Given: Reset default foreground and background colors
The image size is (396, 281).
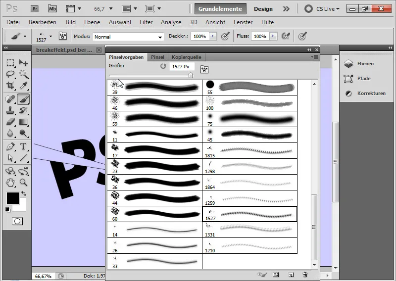Looking at the screenshot, I should pos(8,210).
